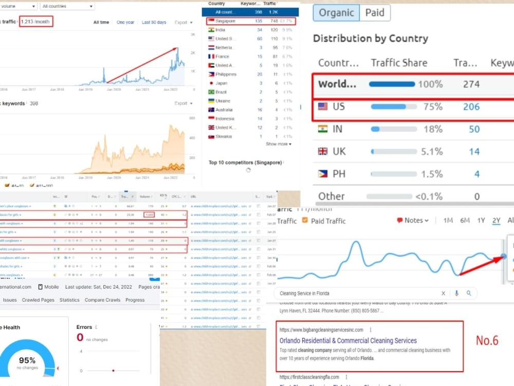Viewport: 514px width, 386px height.
Task: Click the blue data point on traffic chart
Action: [504, 256]
